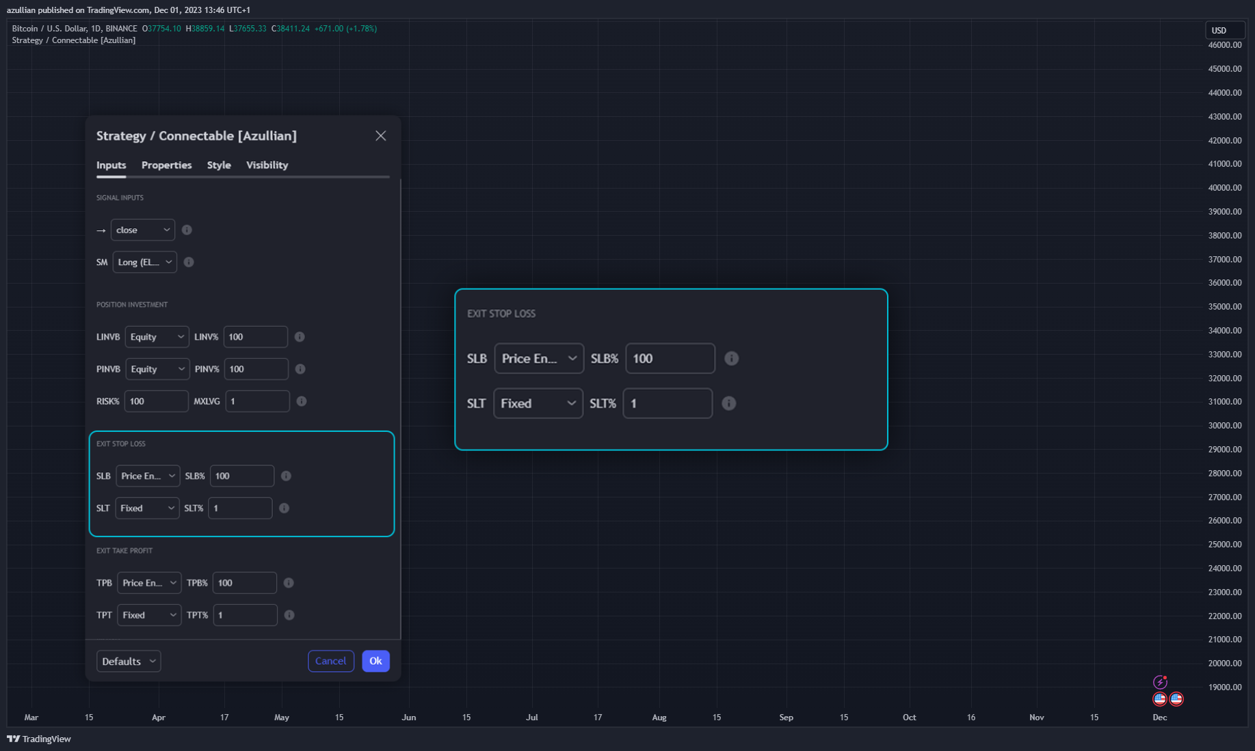1255x751 pixels.
Task: Switch to the Style tab
Action: pos(219,165)
